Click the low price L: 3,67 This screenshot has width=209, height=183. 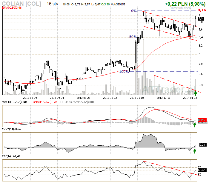point(96,4)
